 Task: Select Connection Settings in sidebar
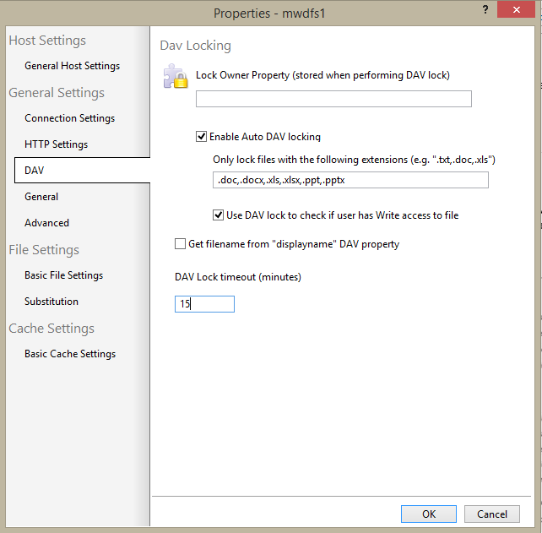(69, 118)
